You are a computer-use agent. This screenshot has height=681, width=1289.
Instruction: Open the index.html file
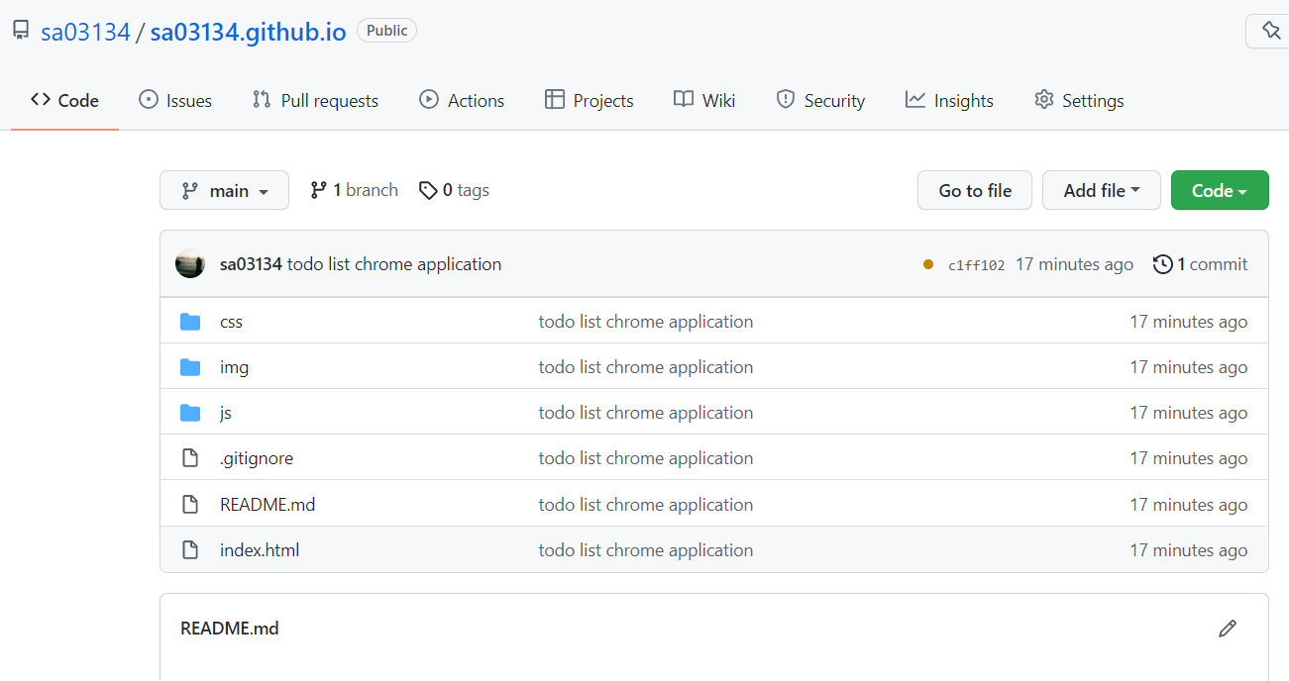click(260, 550)
